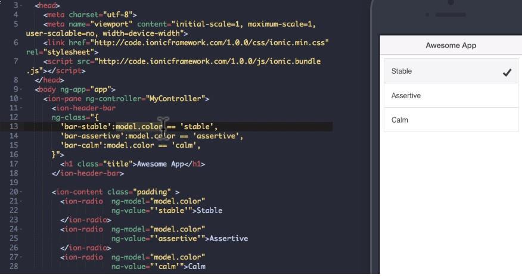Viewport: 522px width, 278px height.
Task: Click class="padding" value on line 20
Action: click(x=152, y=192)
